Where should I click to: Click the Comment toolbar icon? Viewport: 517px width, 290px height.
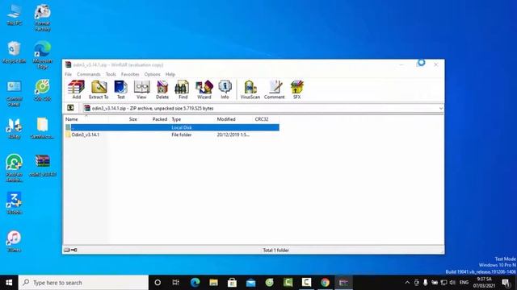275,89
